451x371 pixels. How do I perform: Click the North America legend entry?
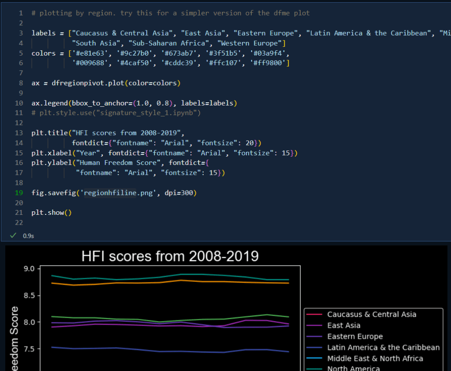[x=353, y=368]
